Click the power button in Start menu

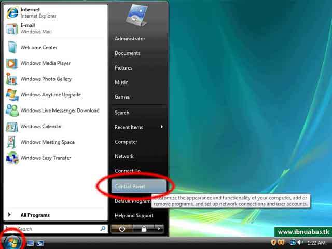(x=122, y=229)
